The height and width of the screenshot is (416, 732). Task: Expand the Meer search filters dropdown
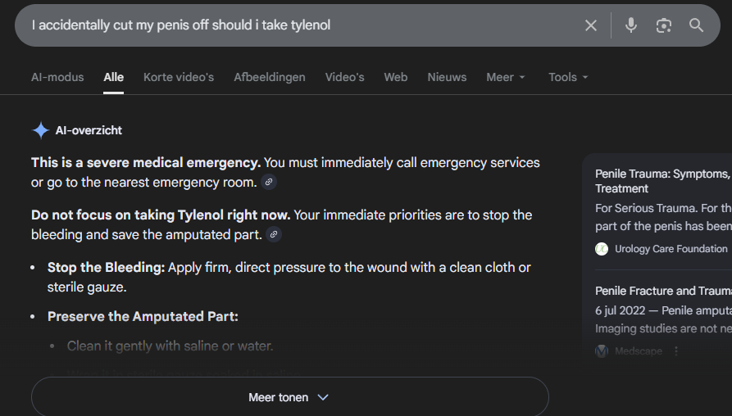505,77
